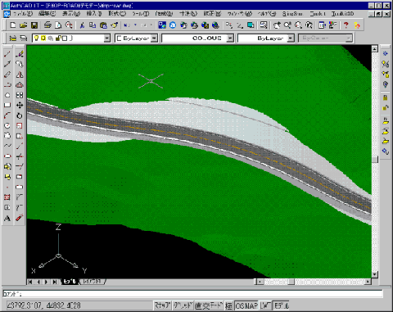
Task: Select the Line tool in the draw toolbar
Action: pos(7,54)
